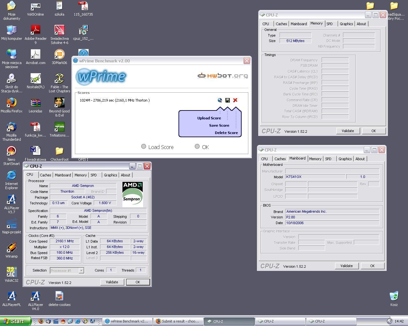408x326 pixels.
Task: Open the Nero StartSmart desktop icon
Action: [x=11, y=156]
